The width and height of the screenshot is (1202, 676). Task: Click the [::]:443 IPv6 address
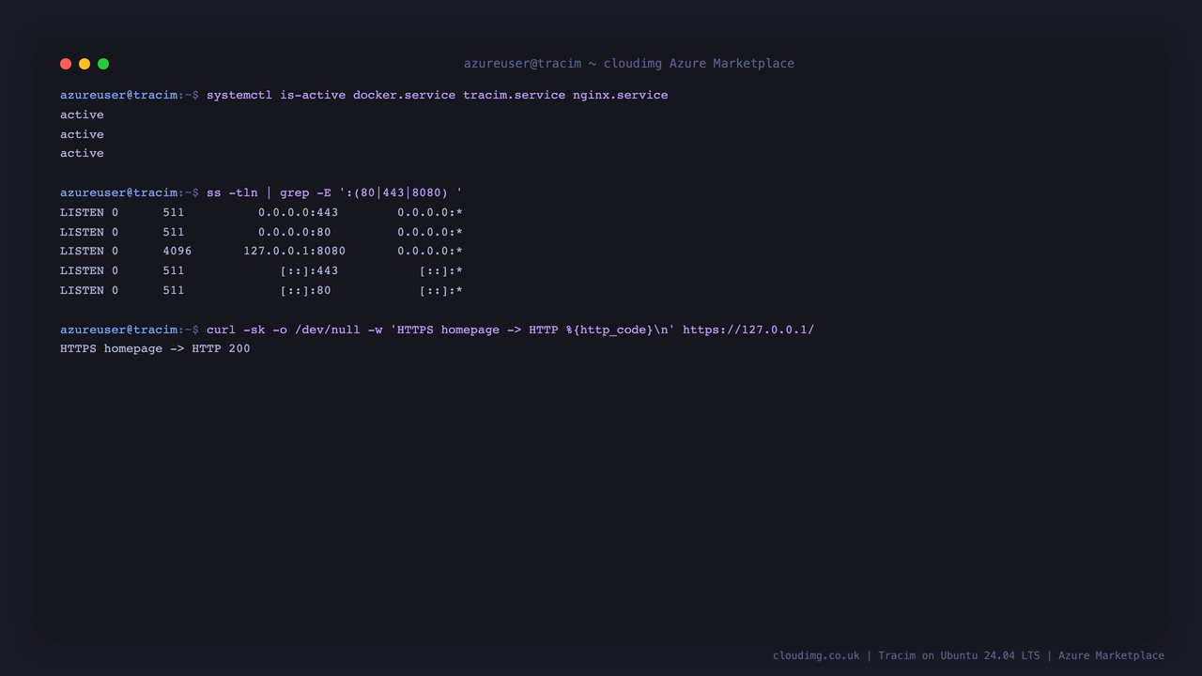(309, 270)
